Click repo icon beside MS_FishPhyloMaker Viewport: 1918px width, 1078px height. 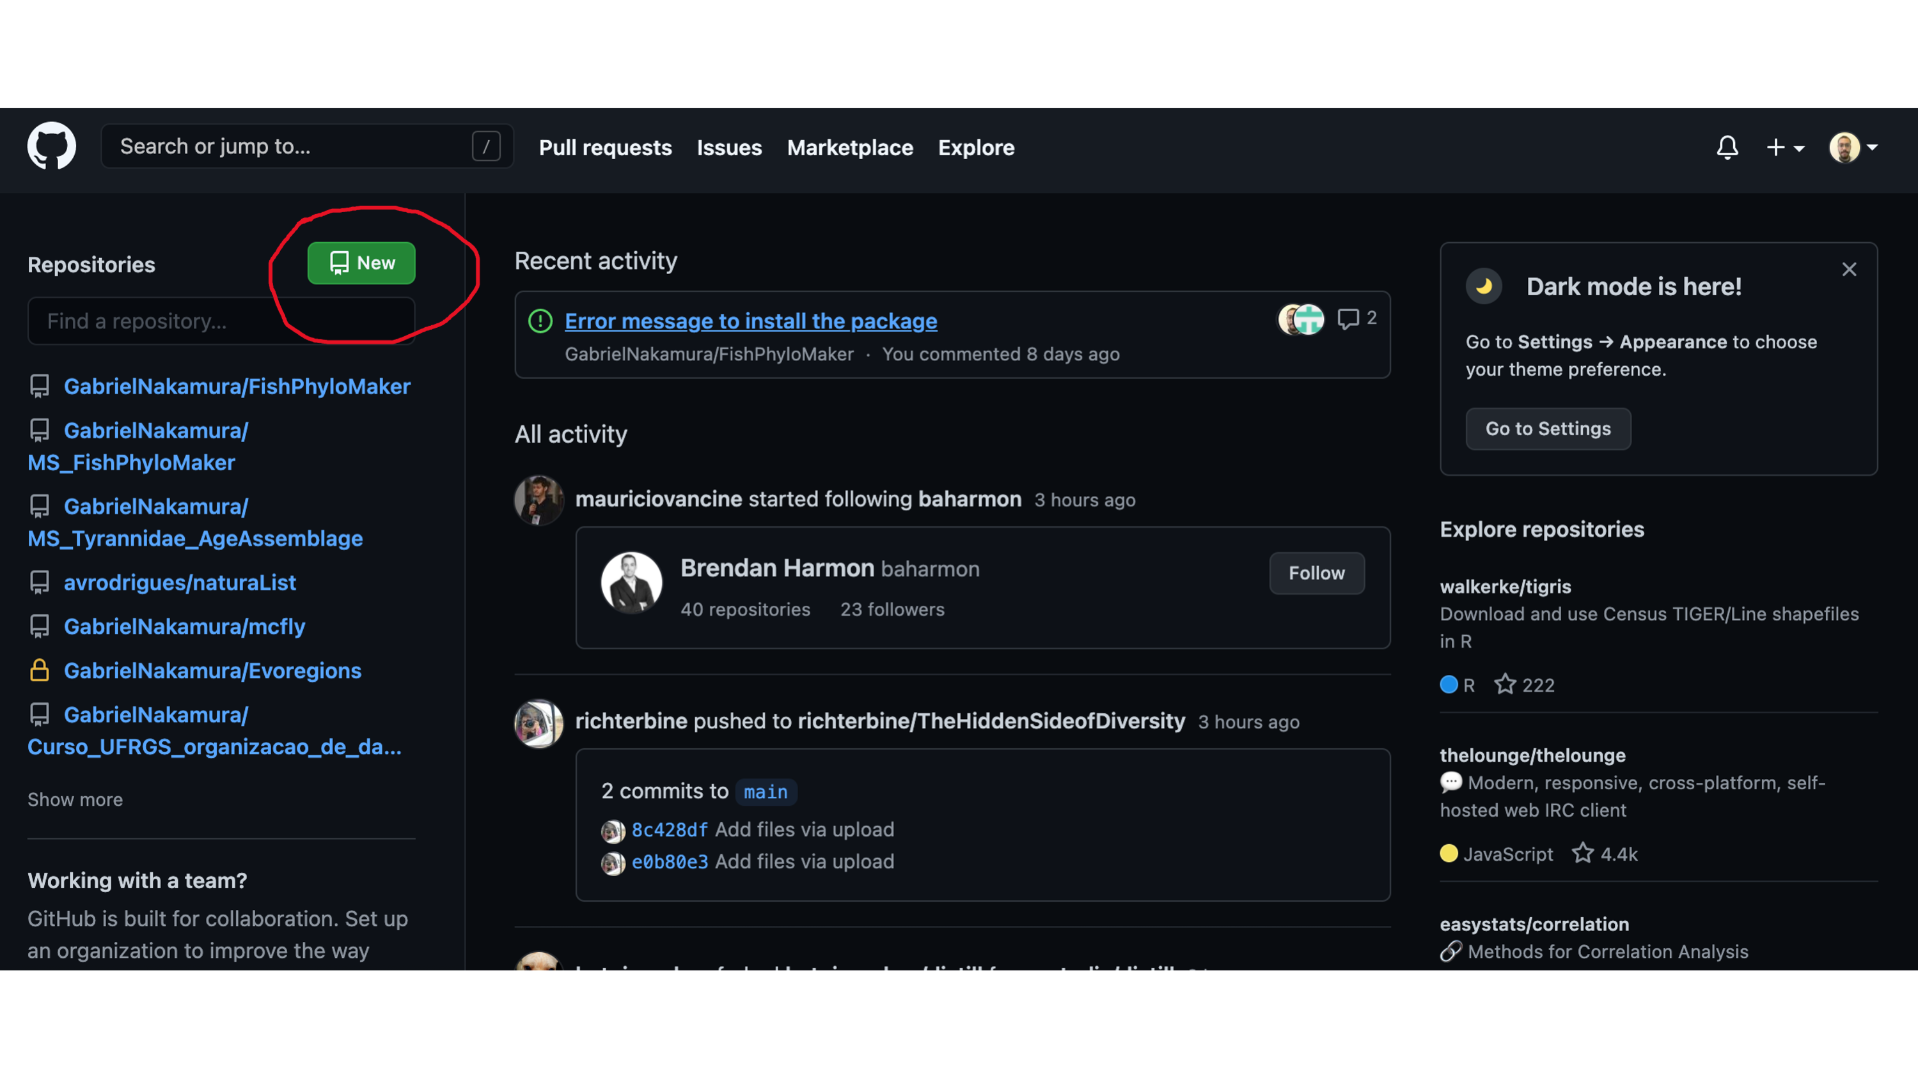[x=40, y=430]
